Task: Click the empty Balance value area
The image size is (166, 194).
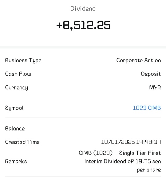Action: click(x=123, y=128)
